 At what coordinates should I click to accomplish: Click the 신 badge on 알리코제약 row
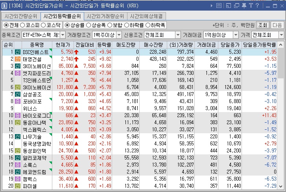tap(18, 158)
